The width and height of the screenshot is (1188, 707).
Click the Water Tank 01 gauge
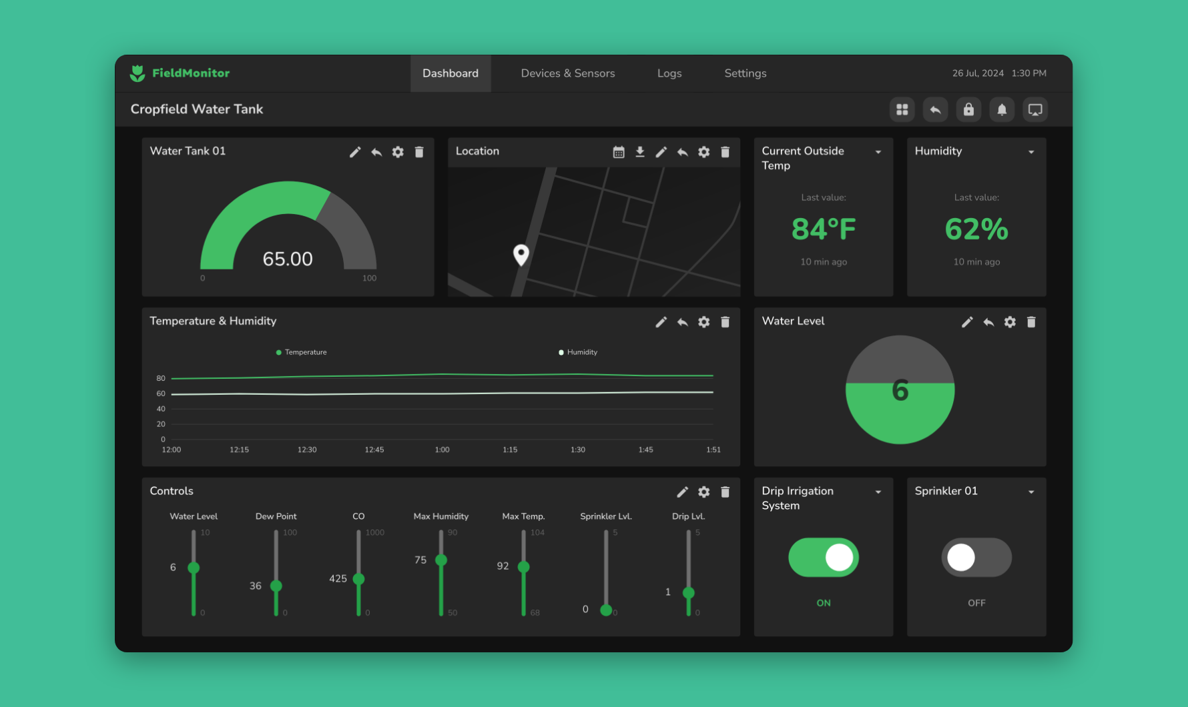(x=288, y=225)
